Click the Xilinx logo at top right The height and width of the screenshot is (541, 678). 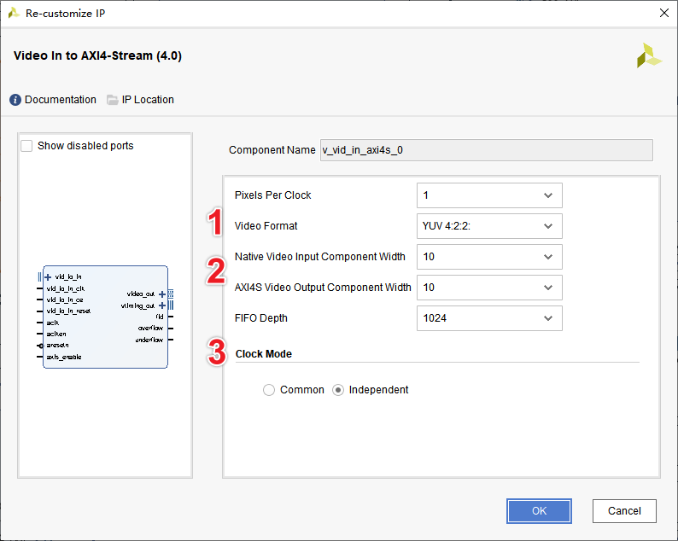coord(649,55)
